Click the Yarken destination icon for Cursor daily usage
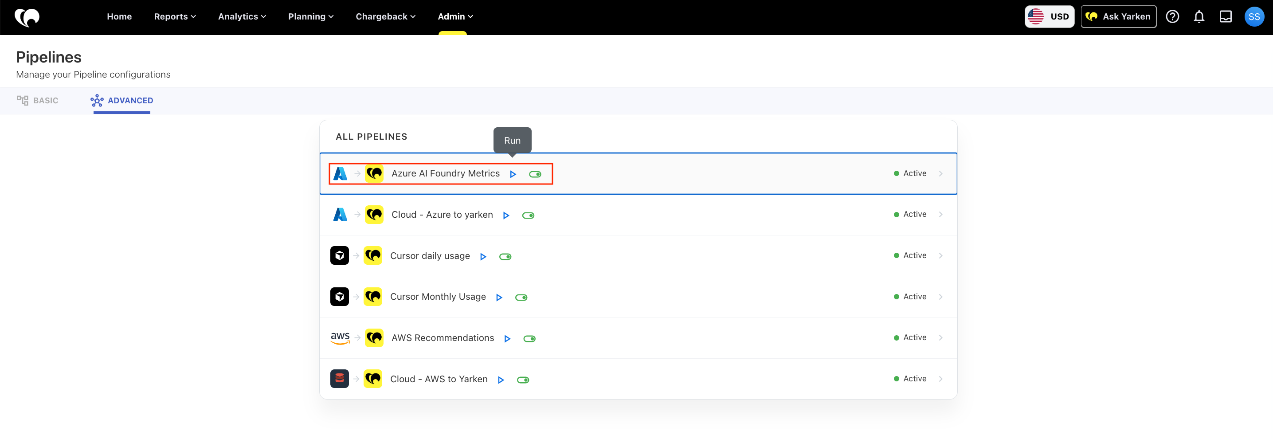Viewport: 1273px width, 439px height. click(x=372, y=255)
